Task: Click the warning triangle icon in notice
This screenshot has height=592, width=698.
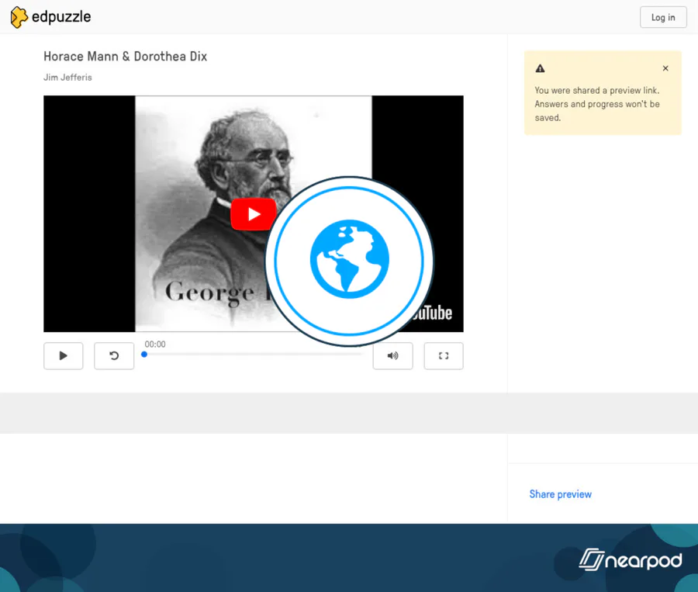Action: 540,68
